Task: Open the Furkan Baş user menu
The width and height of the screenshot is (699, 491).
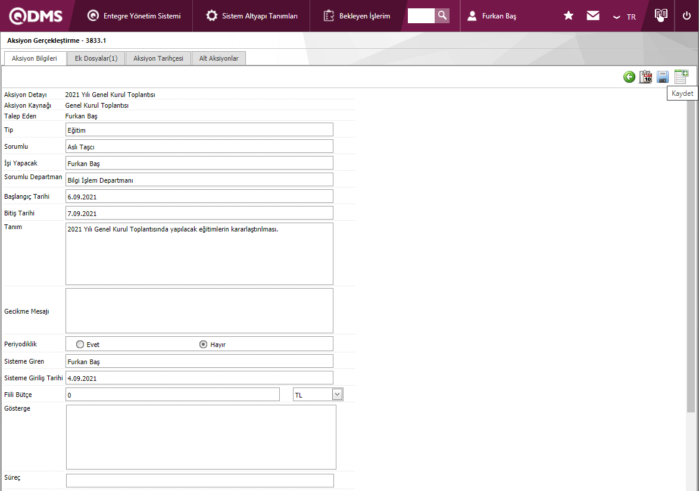Action: point(491,16)
